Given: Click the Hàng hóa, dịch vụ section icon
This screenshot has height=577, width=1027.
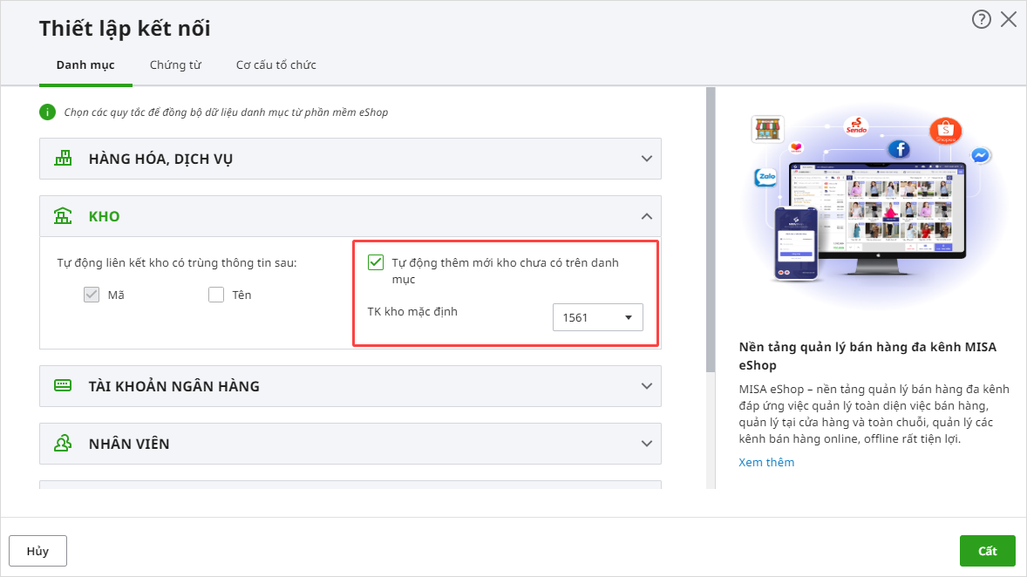Looking at the screenshot, I should [x=63, y=159].
